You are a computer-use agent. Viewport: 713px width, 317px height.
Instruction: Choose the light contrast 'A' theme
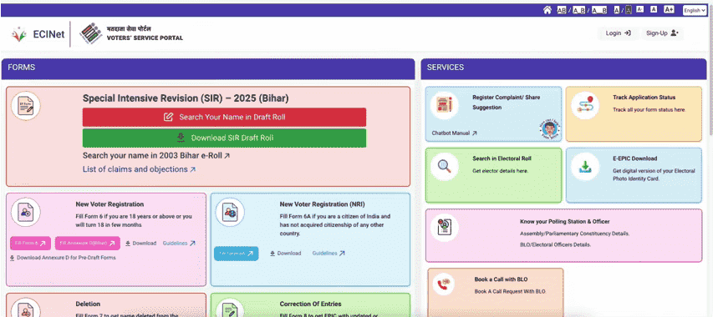click(x=617, y=10)
